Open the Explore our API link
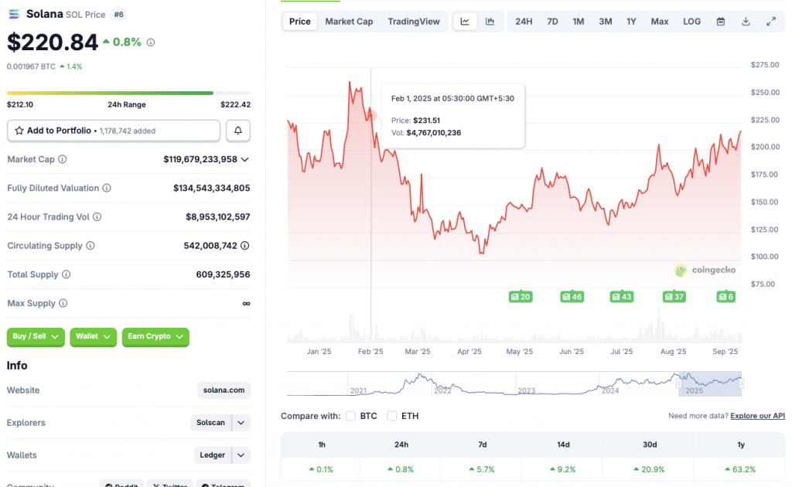Image resolution: width=792 pixels, height=487 pixels. 757,416
